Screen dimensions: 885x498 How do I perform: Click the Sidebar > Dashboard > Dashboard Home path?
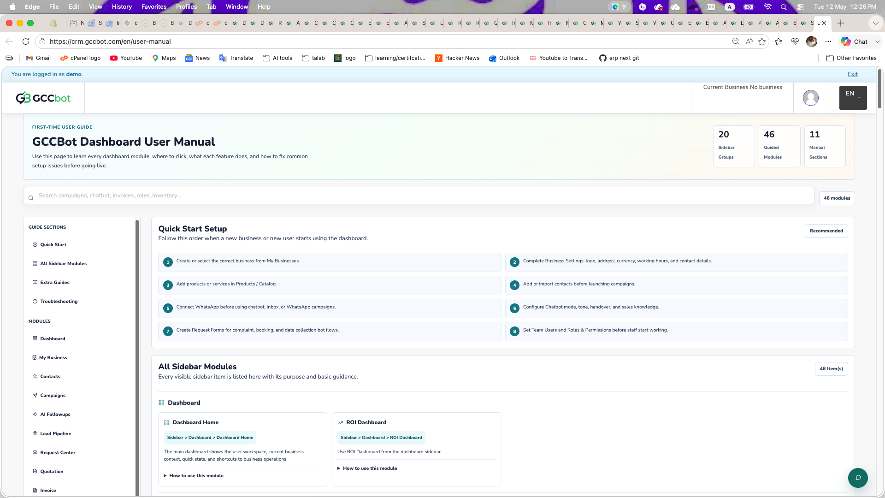[x=210, y=438]
